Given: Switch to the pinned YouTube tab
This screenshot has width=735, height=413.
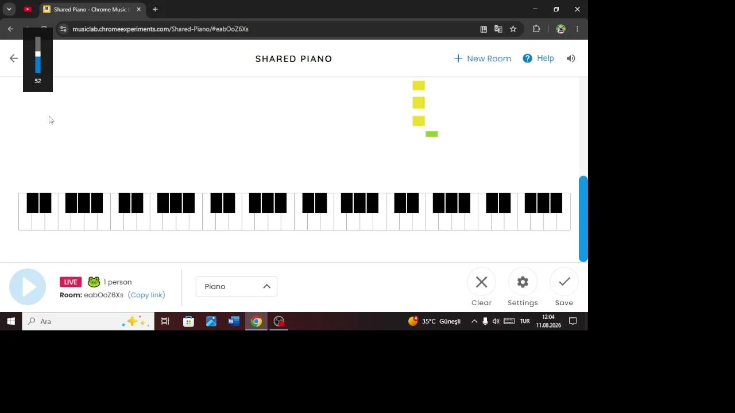Looking at the screenshot, I should pyautogui.click(x=28, y=9).
